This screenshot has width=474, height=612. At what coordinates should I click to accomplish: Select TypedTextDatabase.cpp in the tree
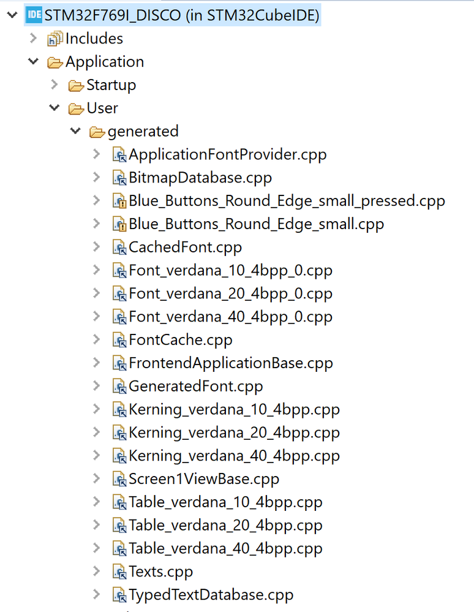(x=211, y=595)
